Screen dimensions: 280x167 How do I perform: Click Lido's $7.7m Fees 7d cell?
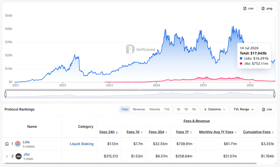tap(138, 144)
